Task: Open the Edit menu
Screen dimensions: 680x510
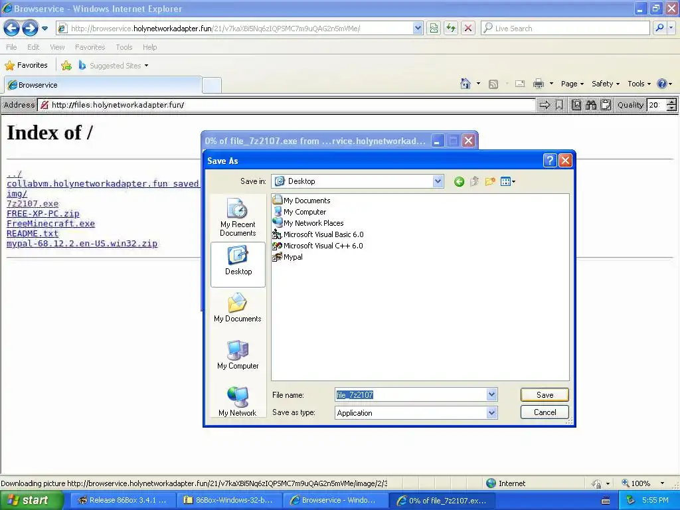Action: tap(33, 47)
